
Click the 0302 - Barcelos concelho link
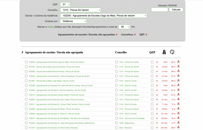125,128
